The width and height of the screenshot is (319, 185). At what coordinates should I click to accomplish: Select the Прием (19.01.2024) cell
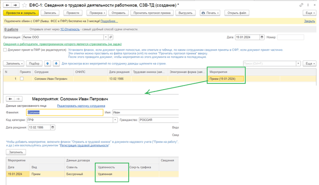(x=226, y=79)
